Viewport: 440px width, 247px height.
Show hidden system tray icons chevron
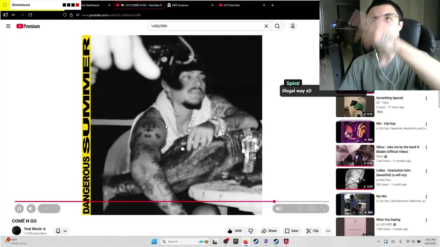378,242
